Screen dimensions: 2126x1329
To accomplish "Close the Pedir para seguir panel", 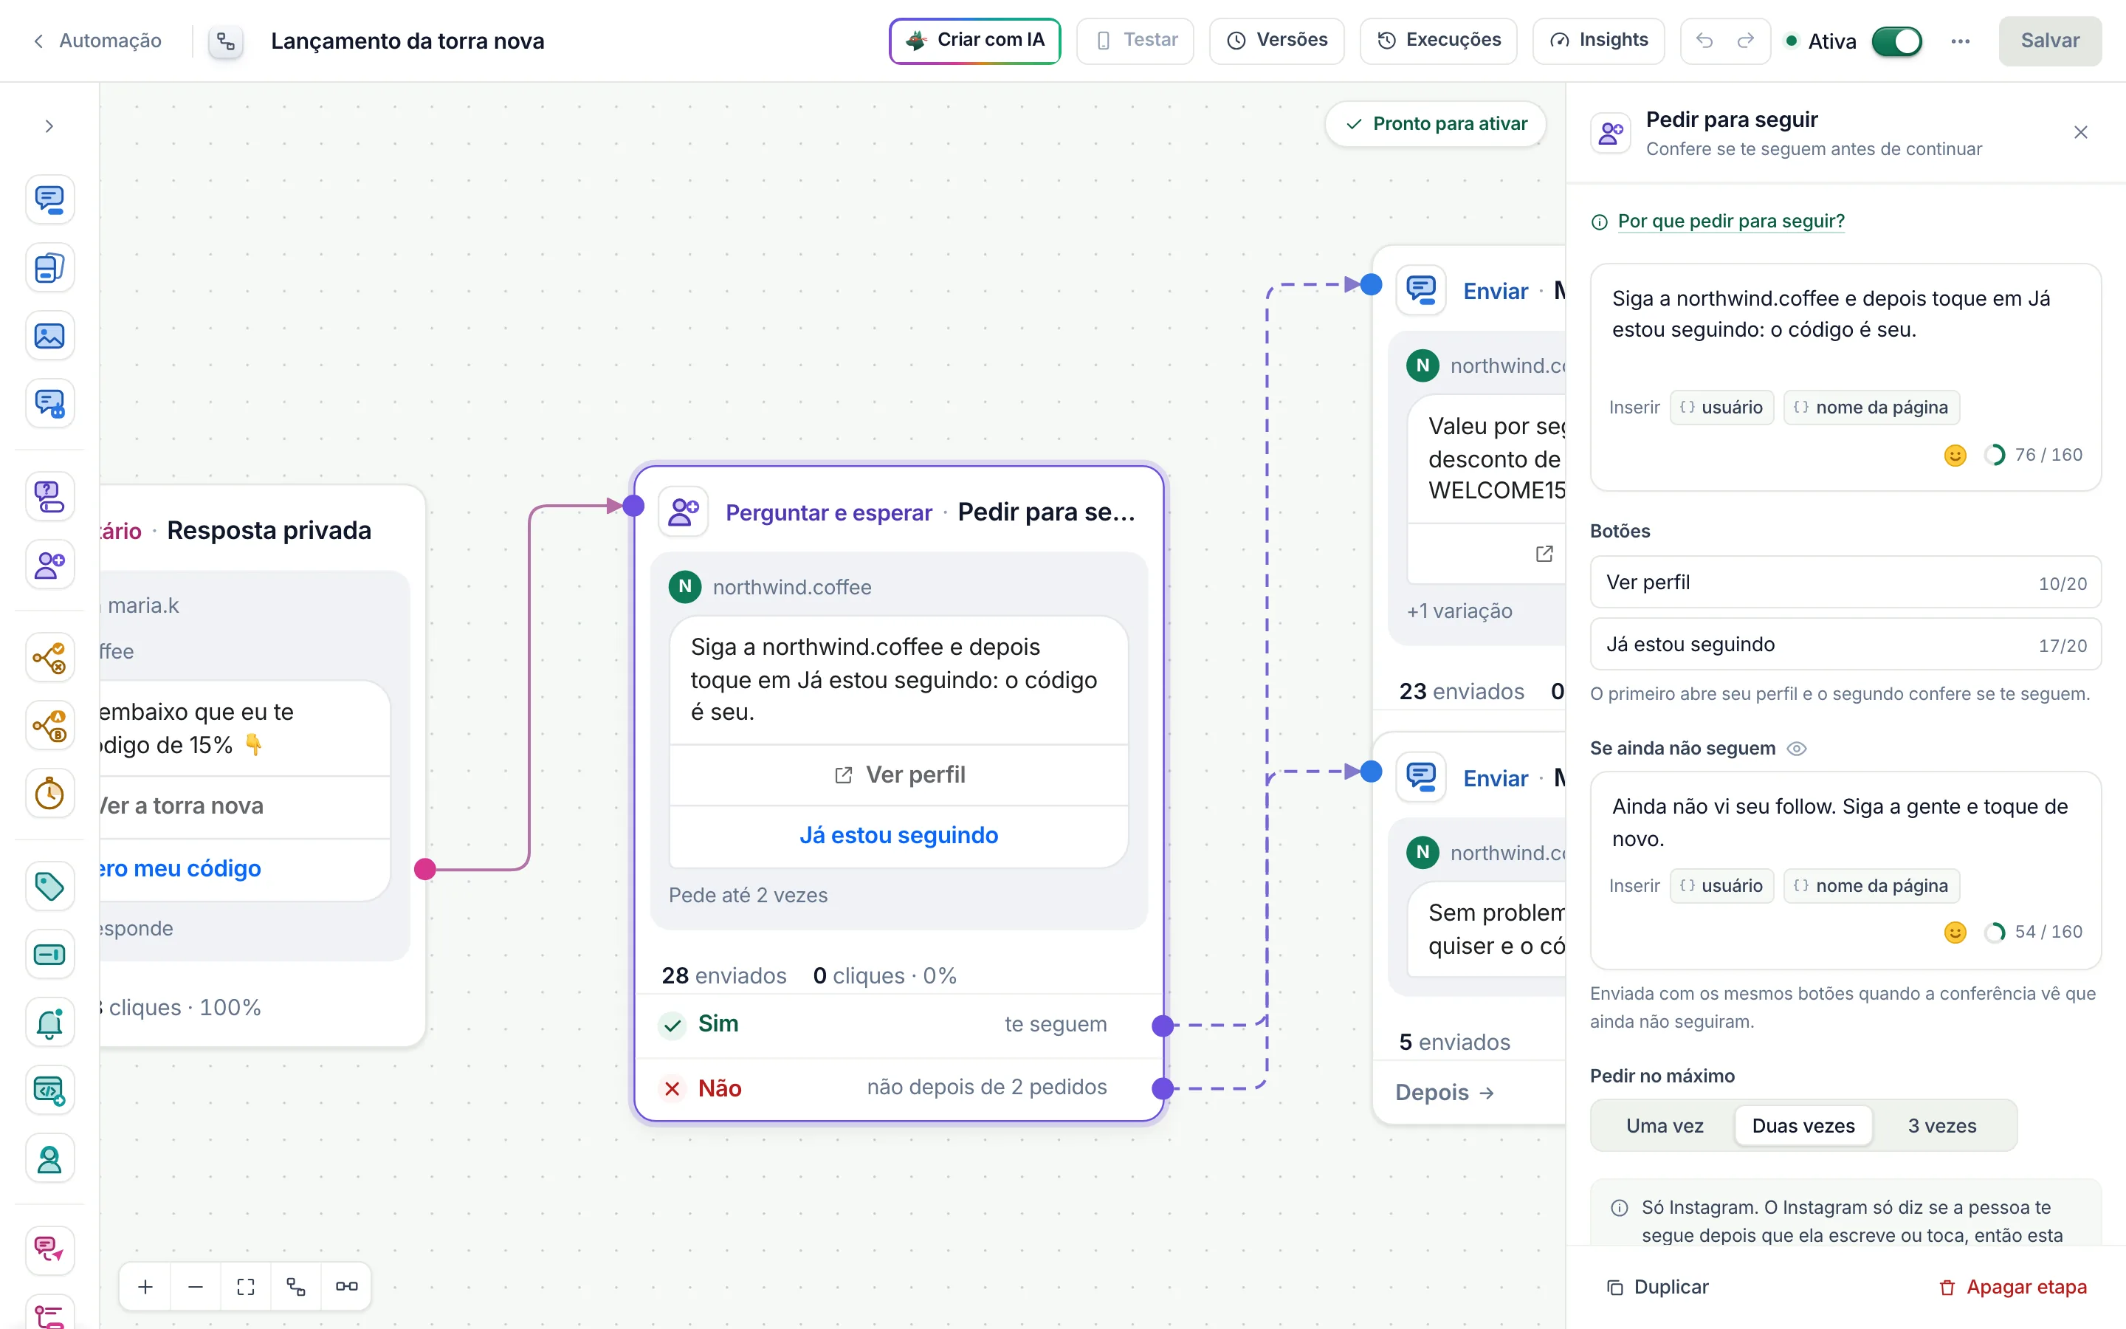I will pyautogui.click(x=2080, y=133).
